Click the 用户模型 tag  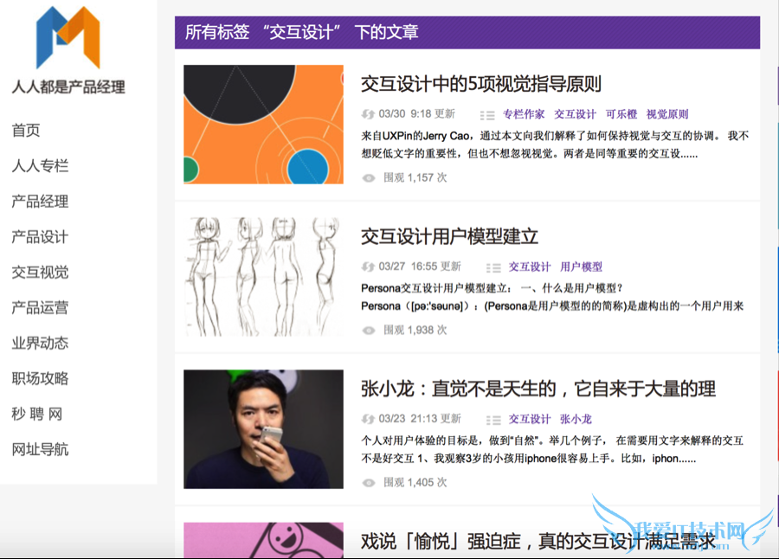click(x=581, y=267)
